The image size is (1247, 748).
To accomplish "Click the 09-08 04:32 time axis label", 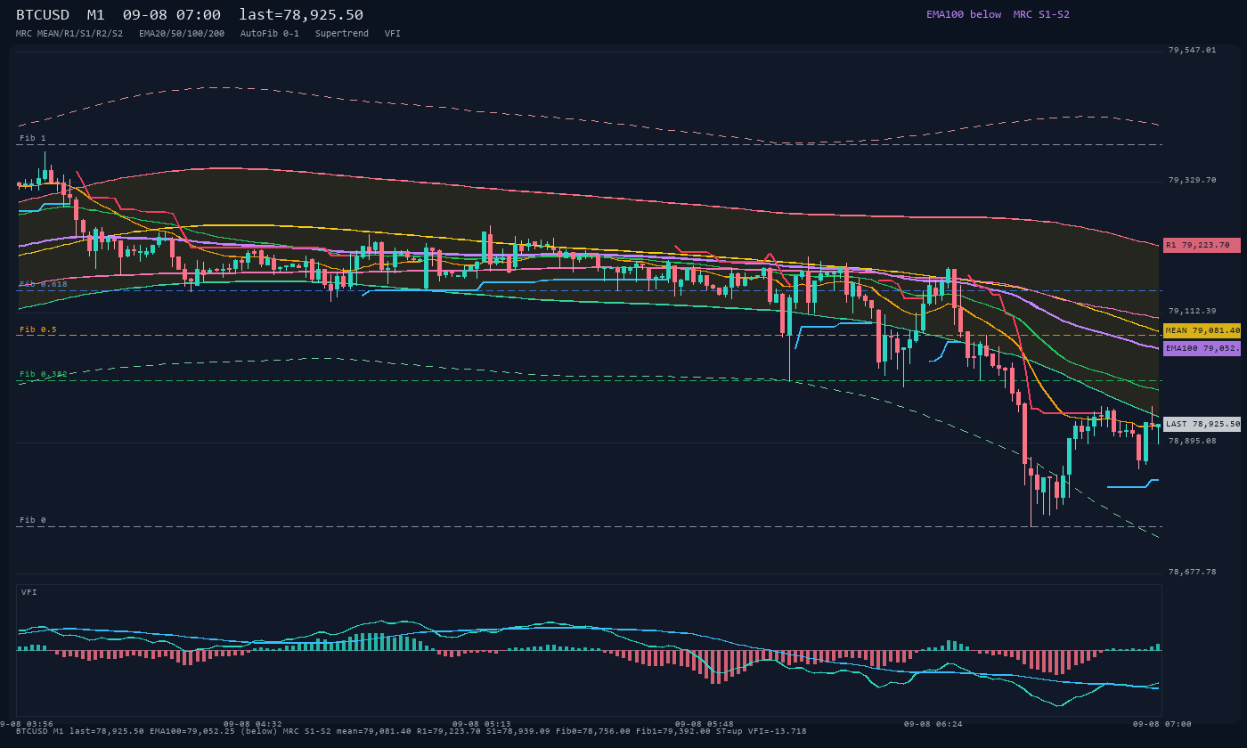I will pyautogui.click(x=253, y=724).
